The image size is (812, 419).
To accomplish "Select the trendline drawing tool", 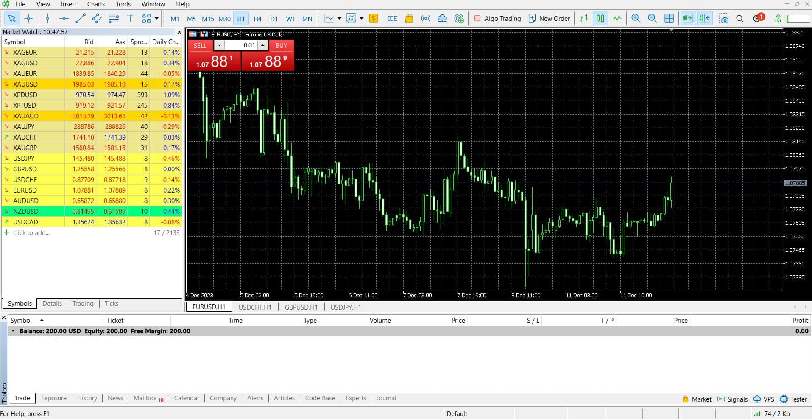I will pos(81,18).
